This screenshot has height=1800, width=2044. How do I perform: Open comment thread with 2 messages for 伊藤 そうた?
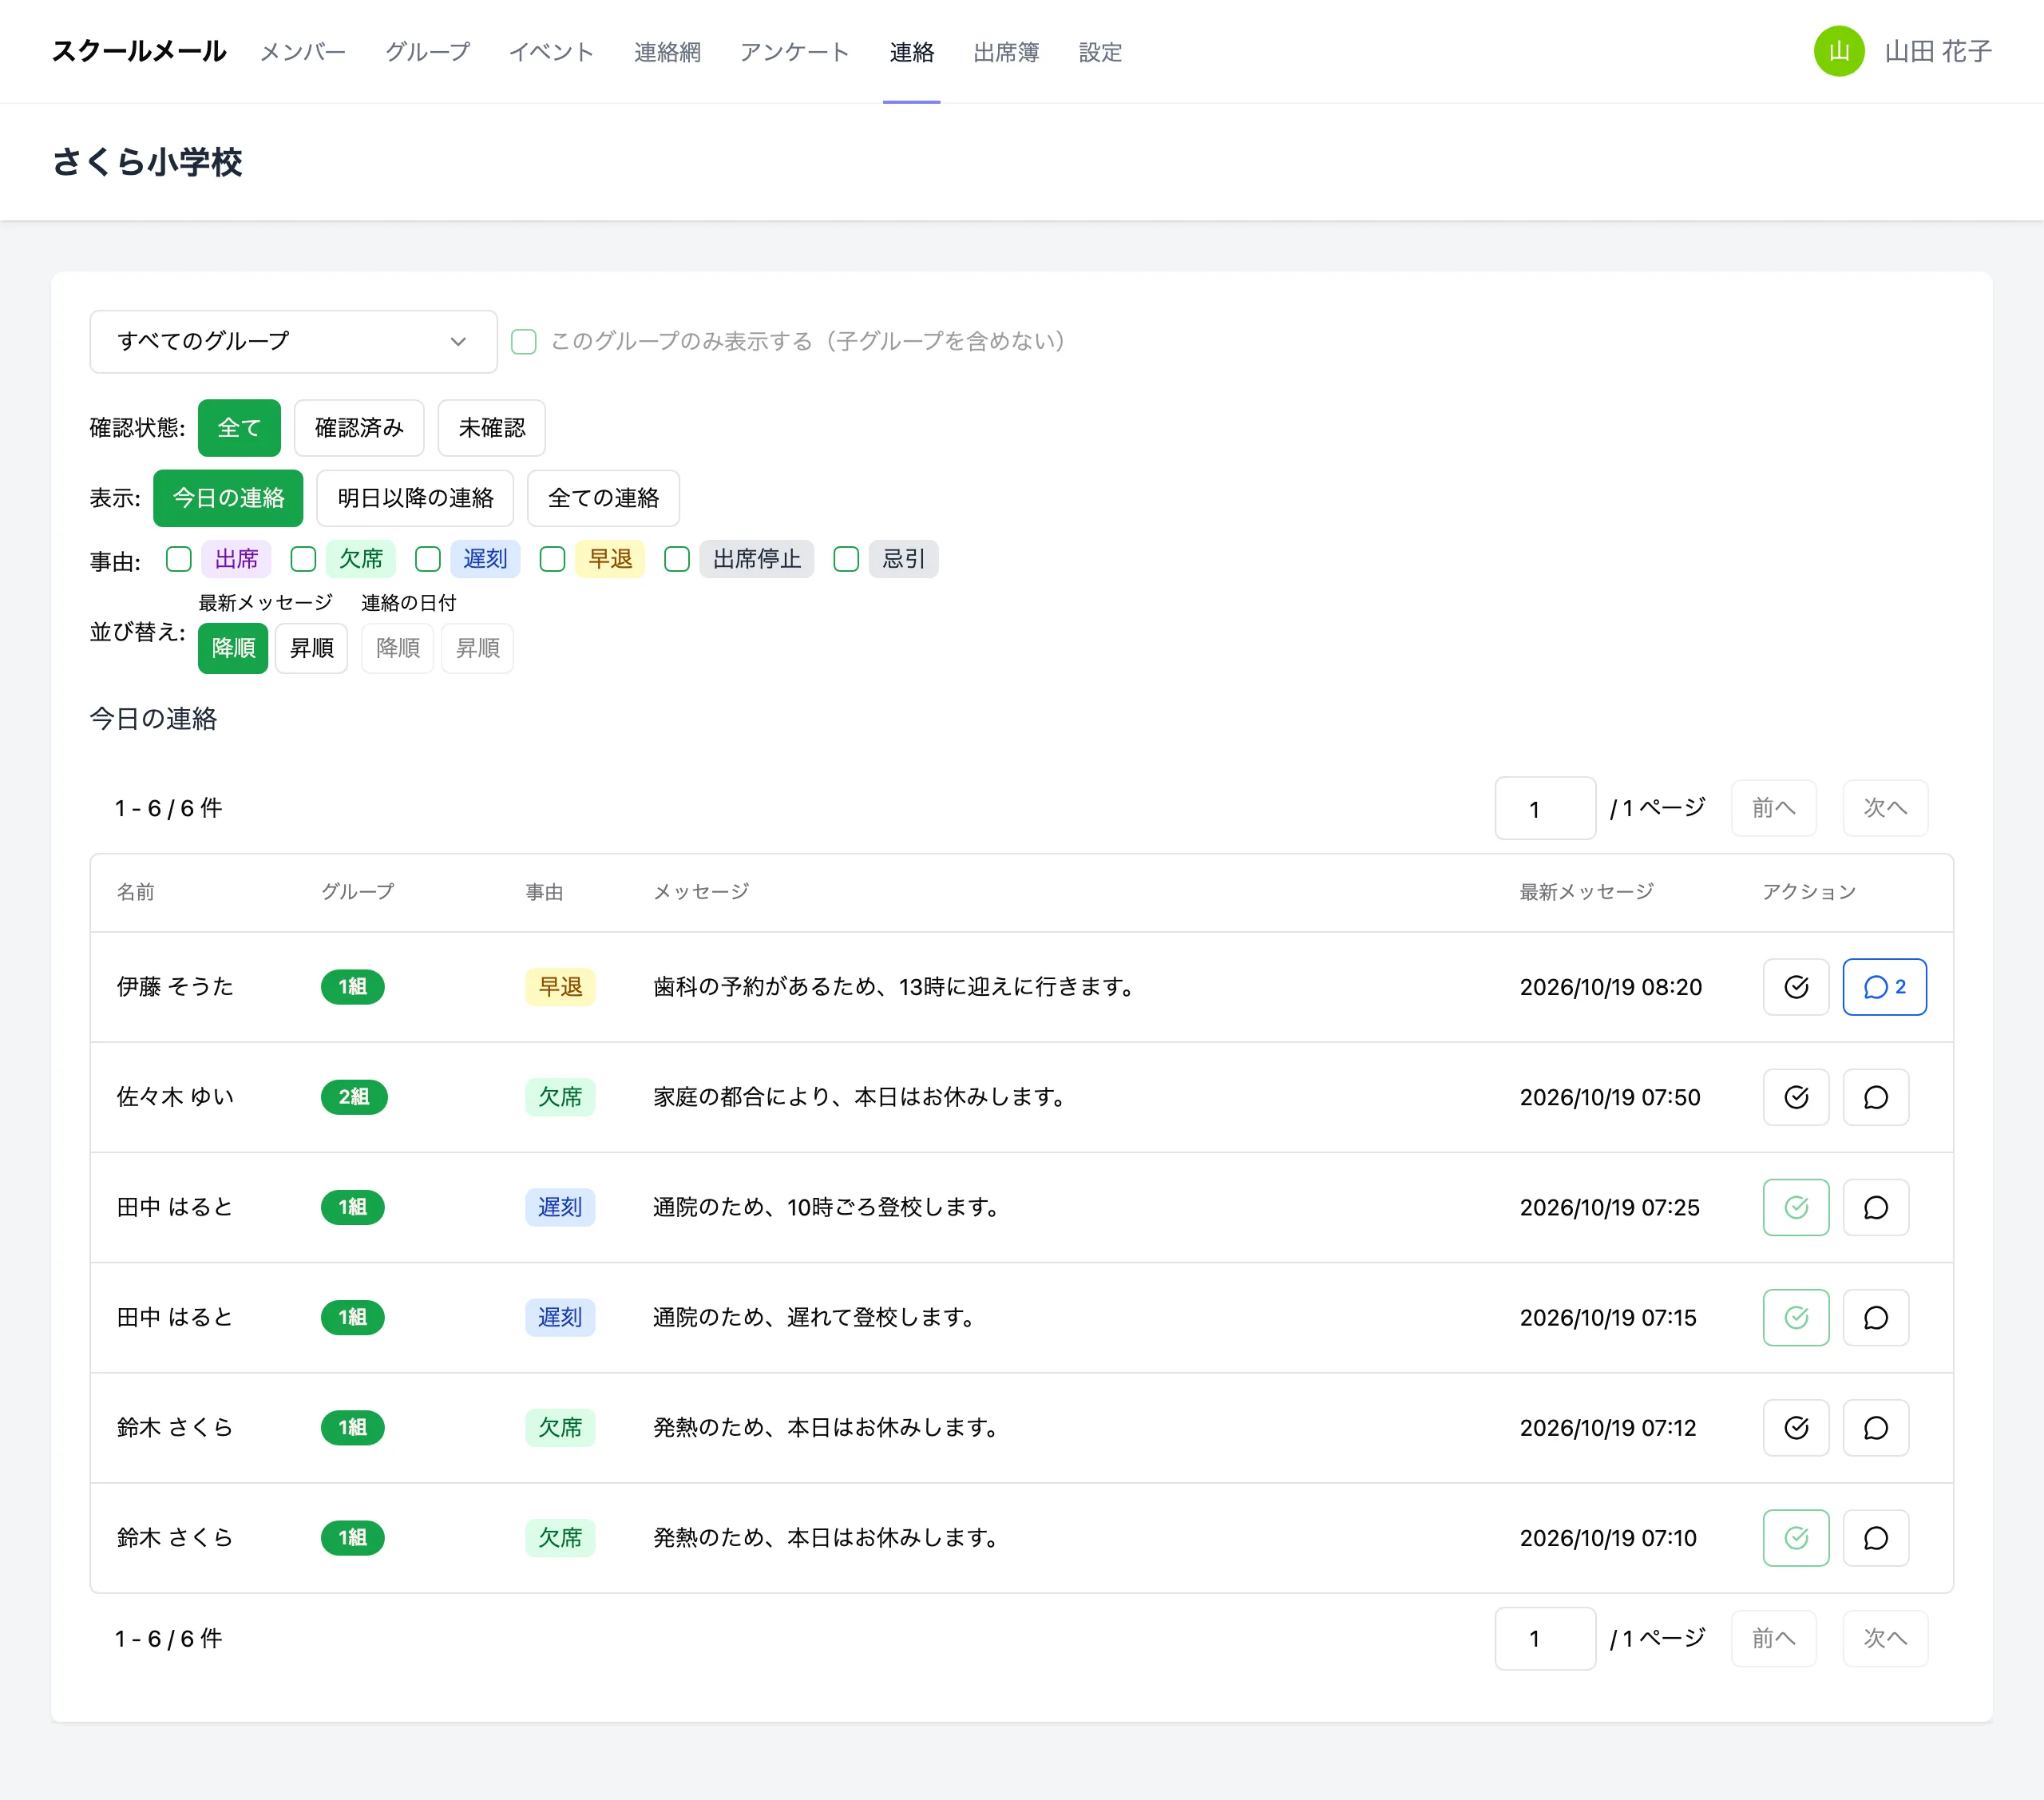[1884, 987]
